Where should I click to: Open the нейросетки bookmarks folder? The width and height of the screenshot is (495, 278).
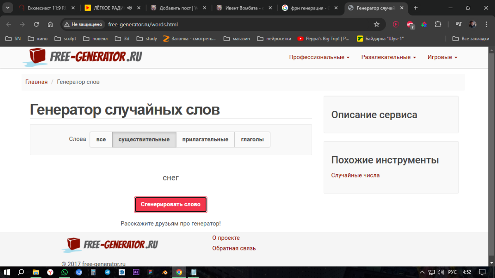(x=274, y=39)
